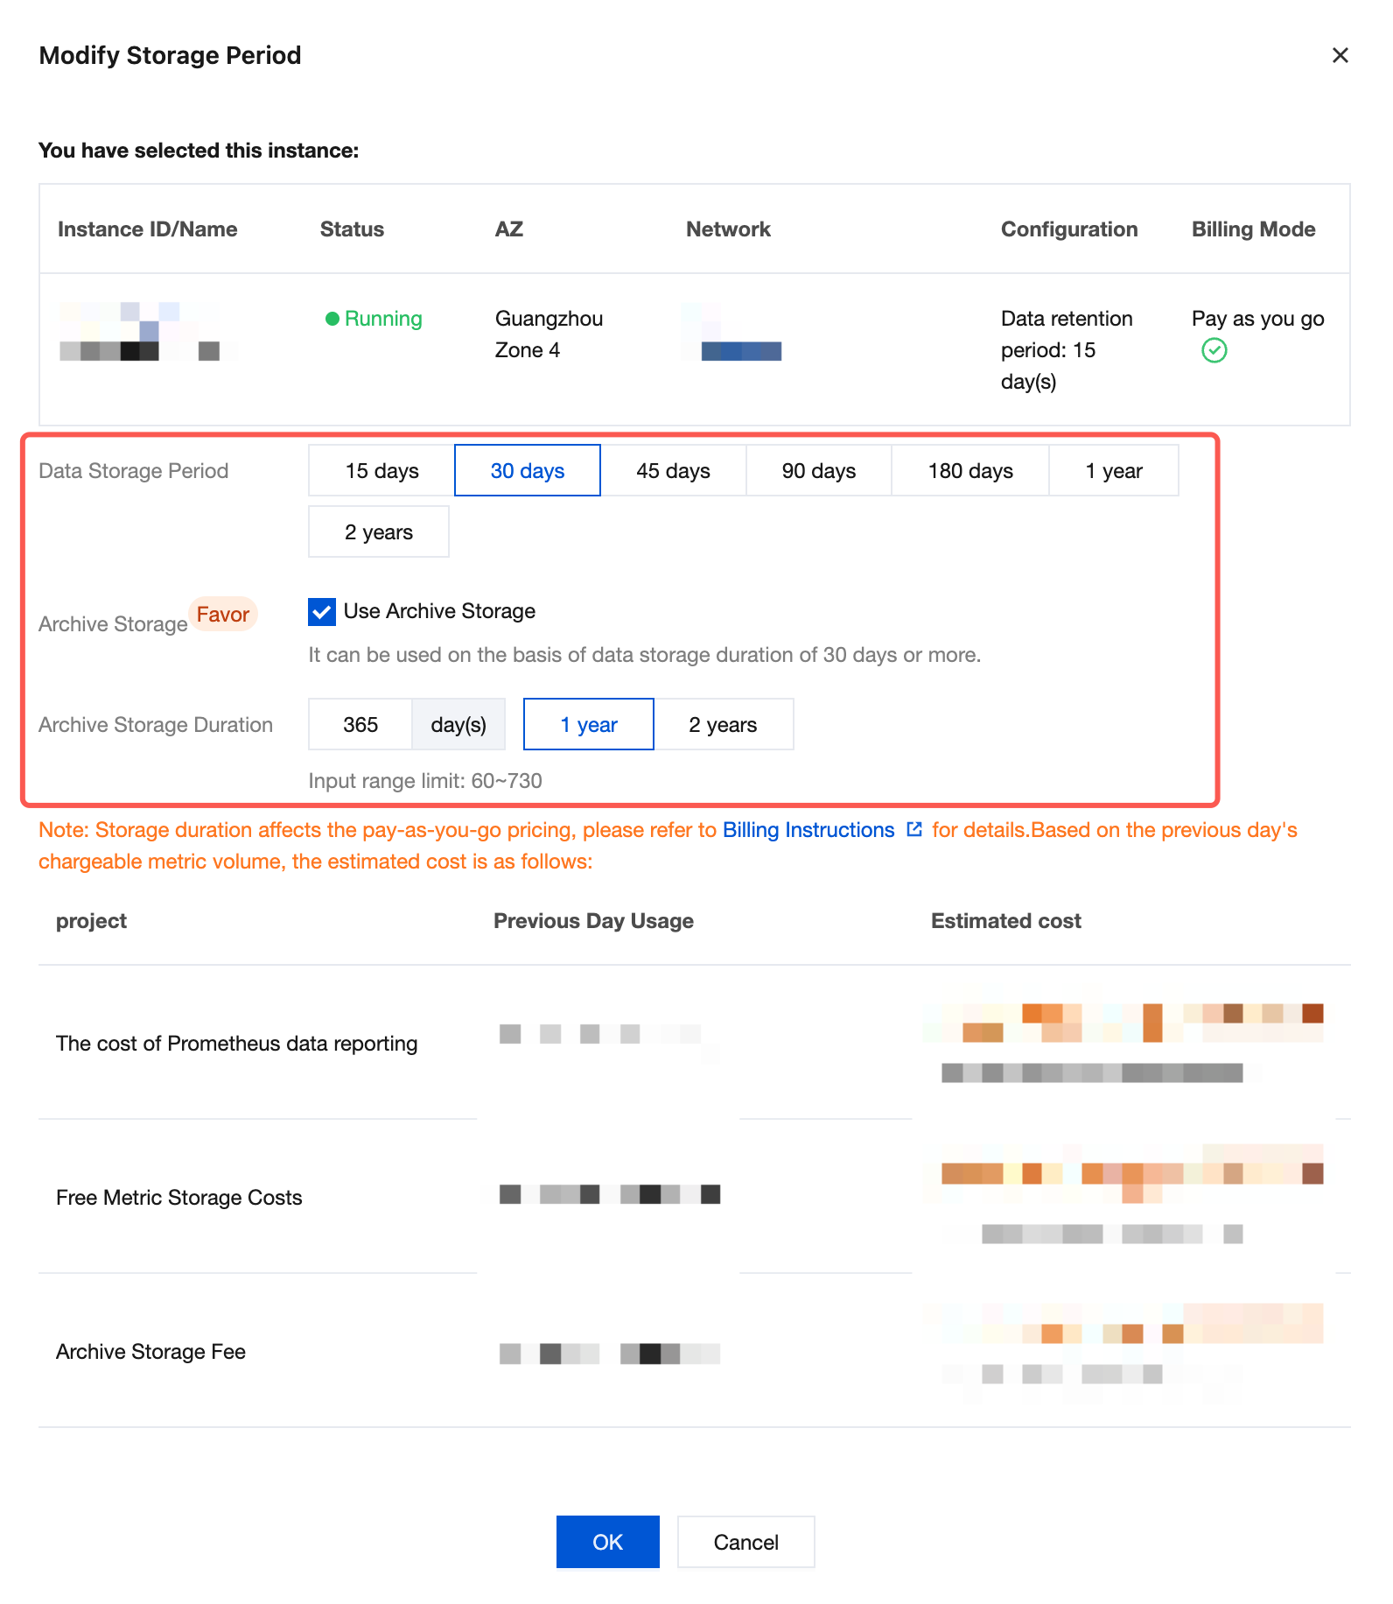This screenshot has height=1604, width=1393.
Task: Click the 'Archive Storage Duration' label
Action: pyautogui.click(x=156, y=724)
